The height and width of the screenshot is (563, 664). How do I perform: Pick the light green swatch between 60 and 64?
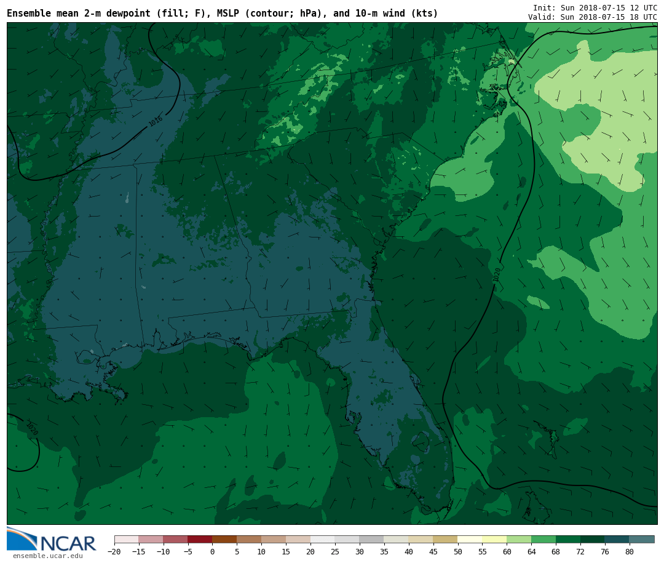click(x=519, y=540)
